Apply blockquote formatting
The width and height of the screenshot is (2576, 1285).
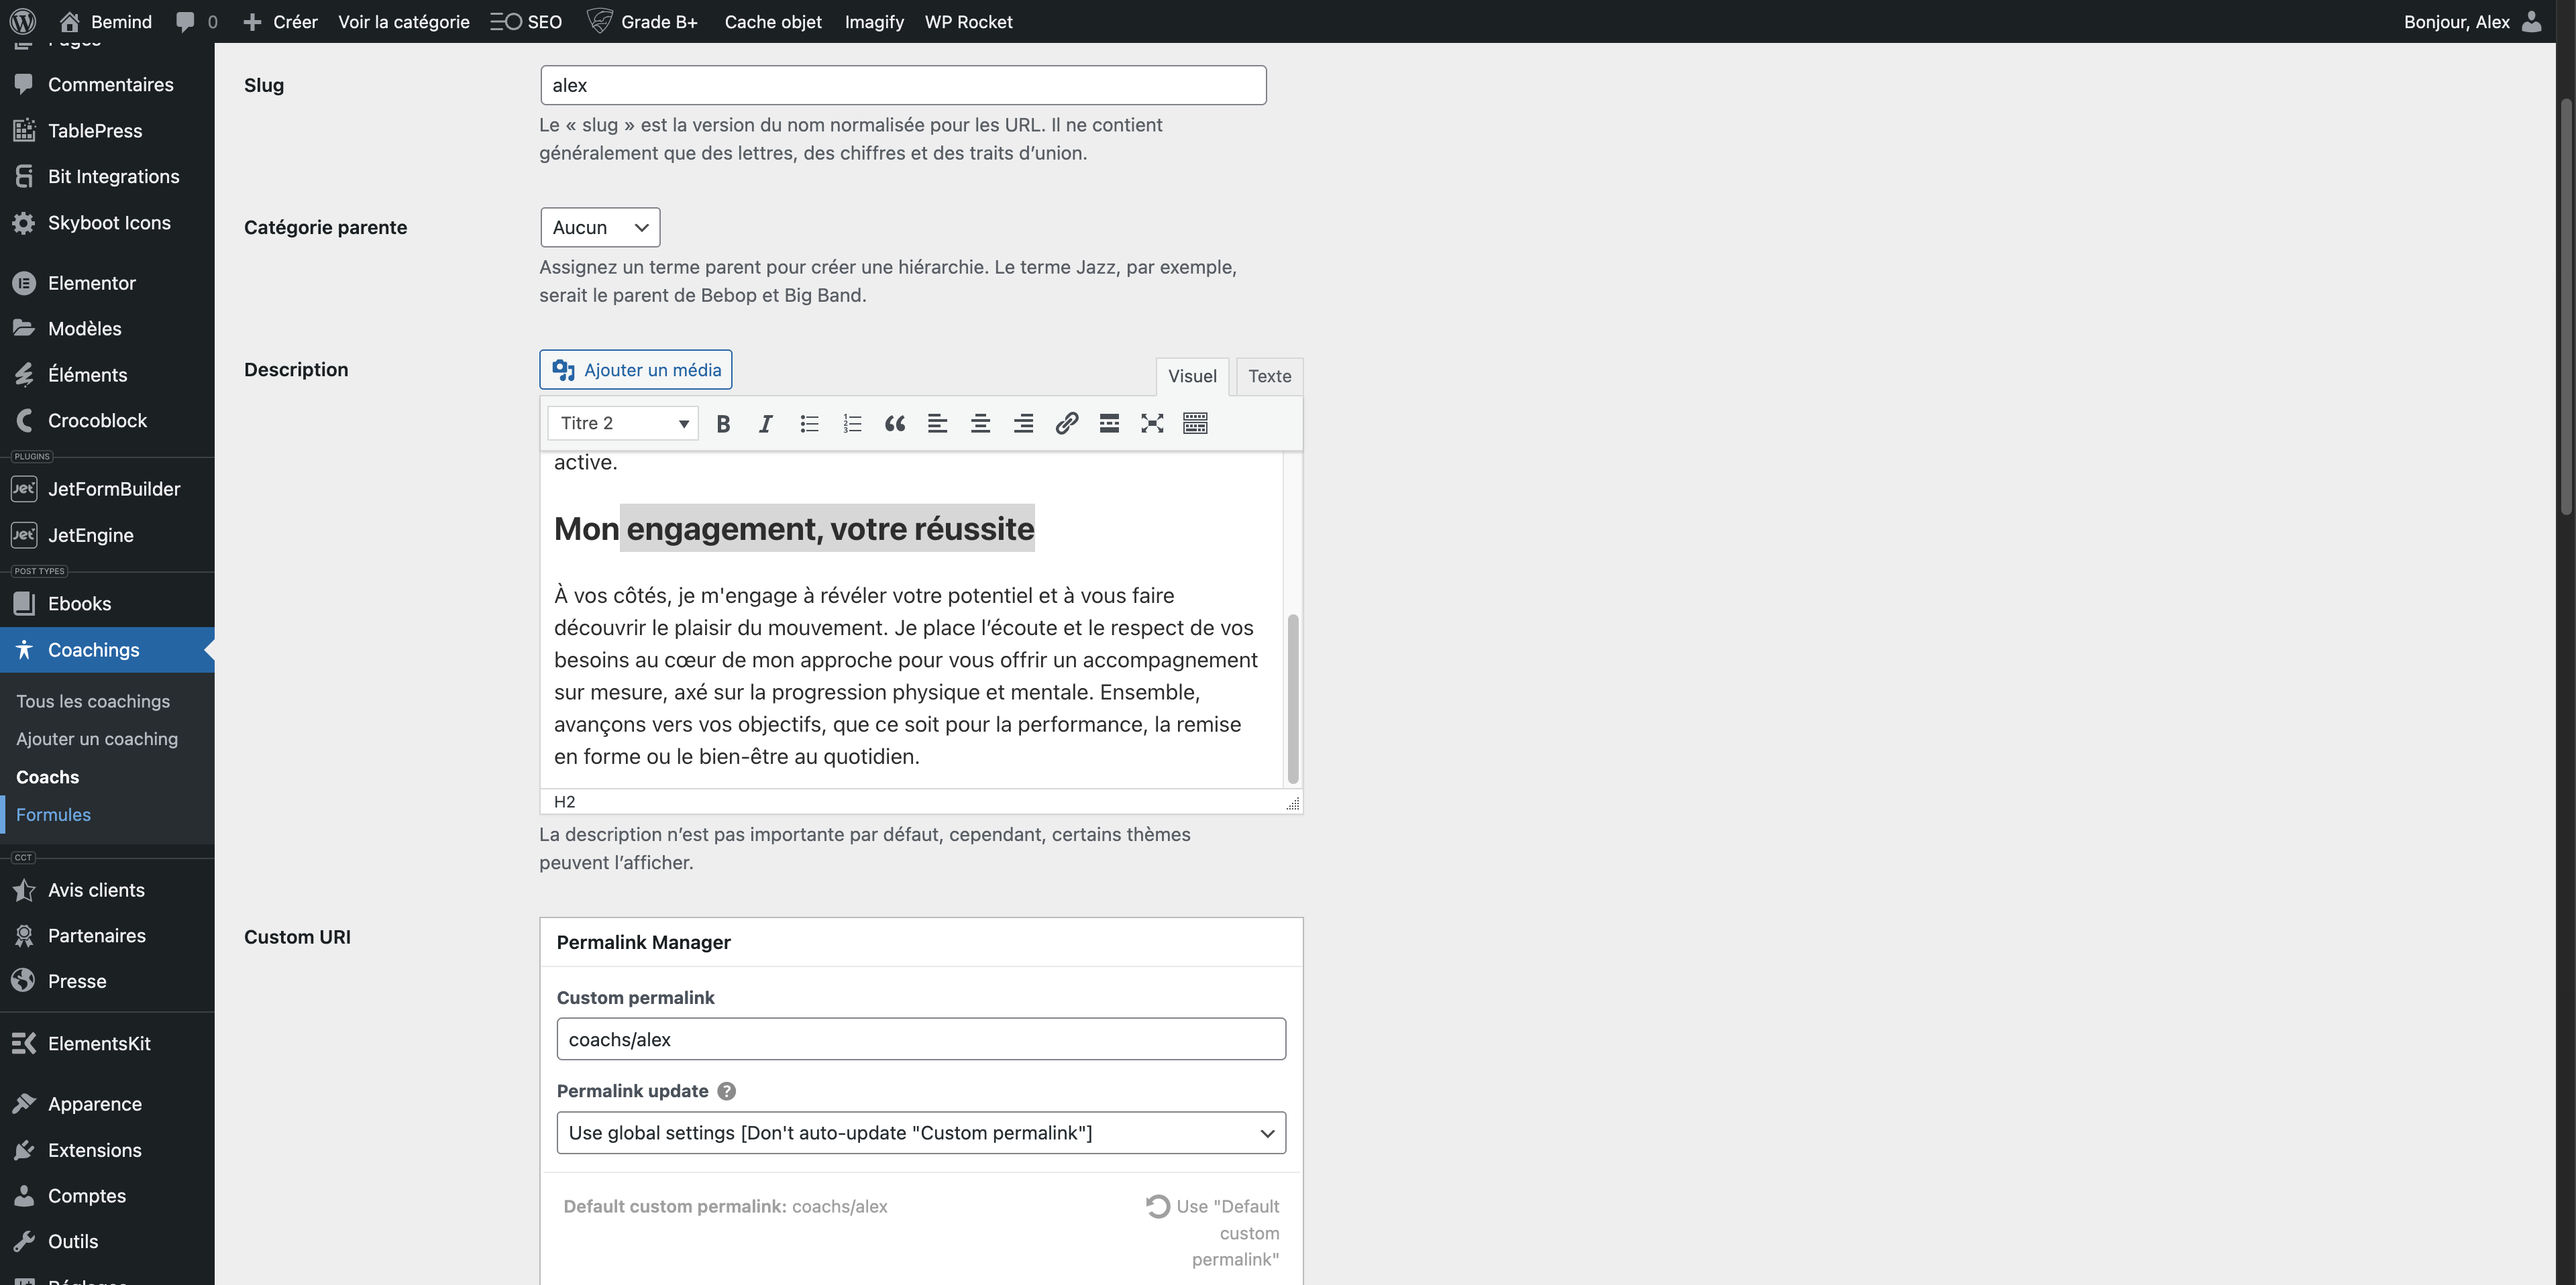(x=895, y=423)
